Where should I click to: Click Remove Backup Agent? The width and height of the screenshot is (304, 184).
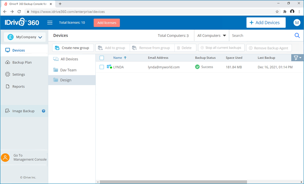(269, 48)
